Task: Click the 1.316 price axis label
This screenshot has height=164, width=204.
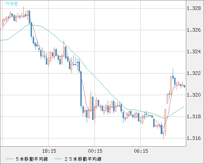Action: pyautogui.click(x=194, y=138)
